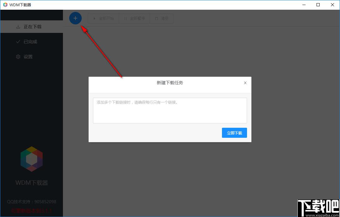Screen dimensions: 340x217
Task: Minimize the WDM下载器 window
Action: click(304, 5)
